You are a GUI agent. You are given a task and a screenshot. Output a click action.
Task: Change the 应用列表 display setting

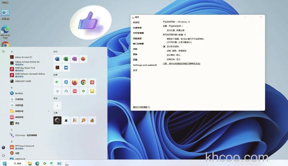[x=173, y=59]
